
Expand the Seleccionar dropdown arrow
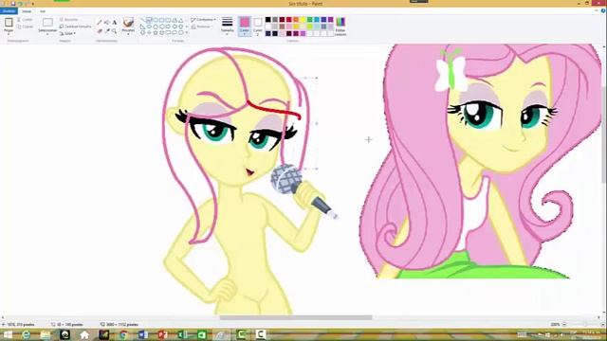click(47, 34)
